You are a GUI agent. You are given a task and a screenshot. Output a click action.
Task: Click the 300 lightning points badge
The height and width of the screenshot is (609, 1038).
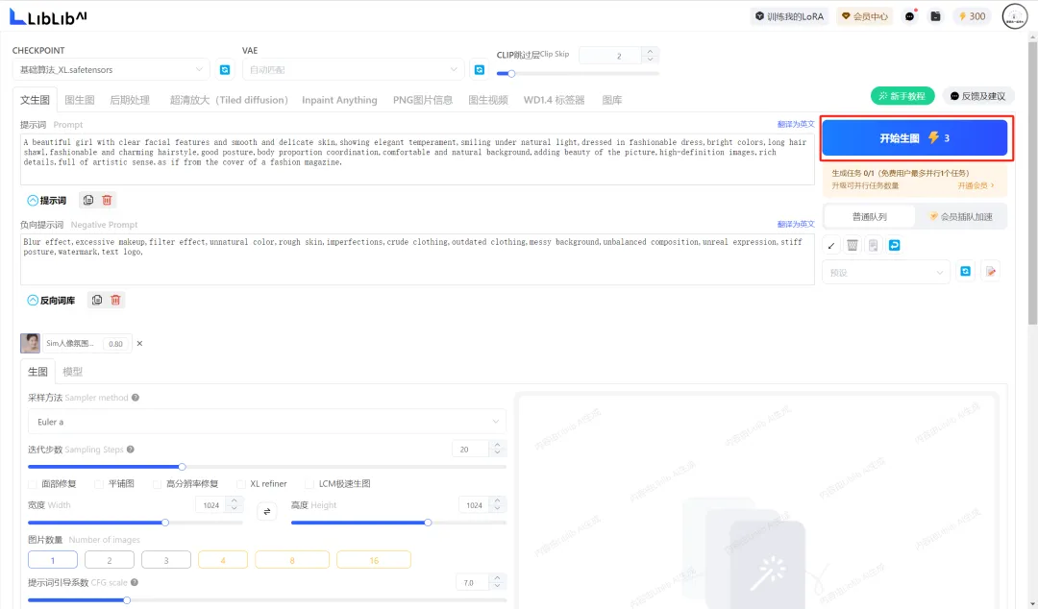click(972, 16)
